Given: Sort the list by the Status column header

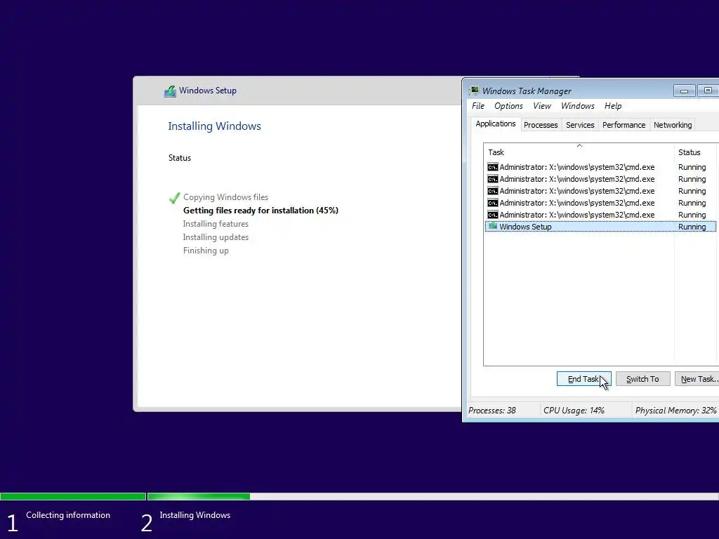Looking at the screenshot, I should coord(695,152).
